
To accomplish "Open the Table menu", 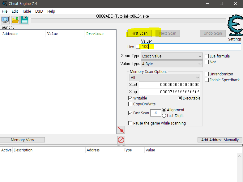I will [x=27, y=11].
